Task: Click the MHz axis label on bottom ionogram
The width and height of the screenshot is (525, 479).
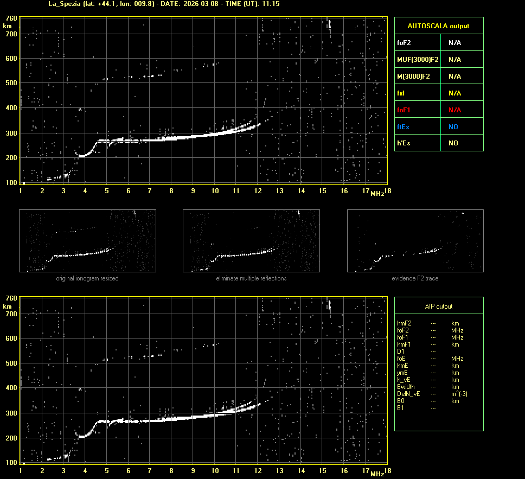Action: 377,474
